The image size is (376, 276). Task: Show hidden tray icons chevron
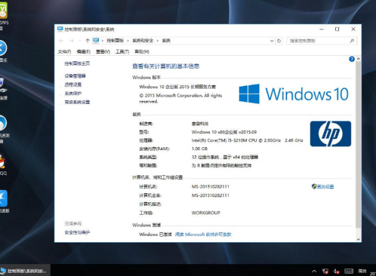[314, 271]
